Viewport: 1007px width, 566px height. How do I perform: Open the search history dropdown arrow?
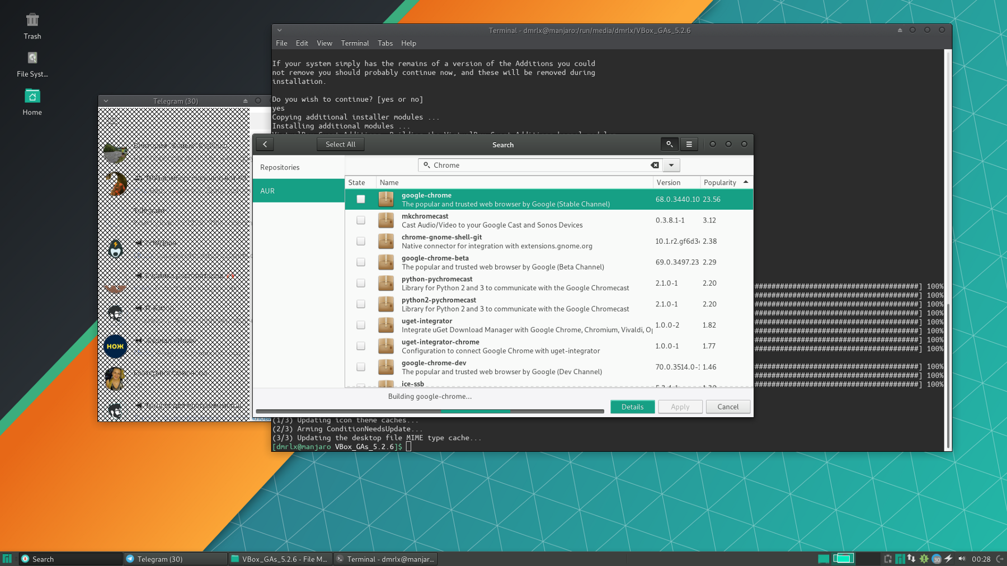(671, 165)
